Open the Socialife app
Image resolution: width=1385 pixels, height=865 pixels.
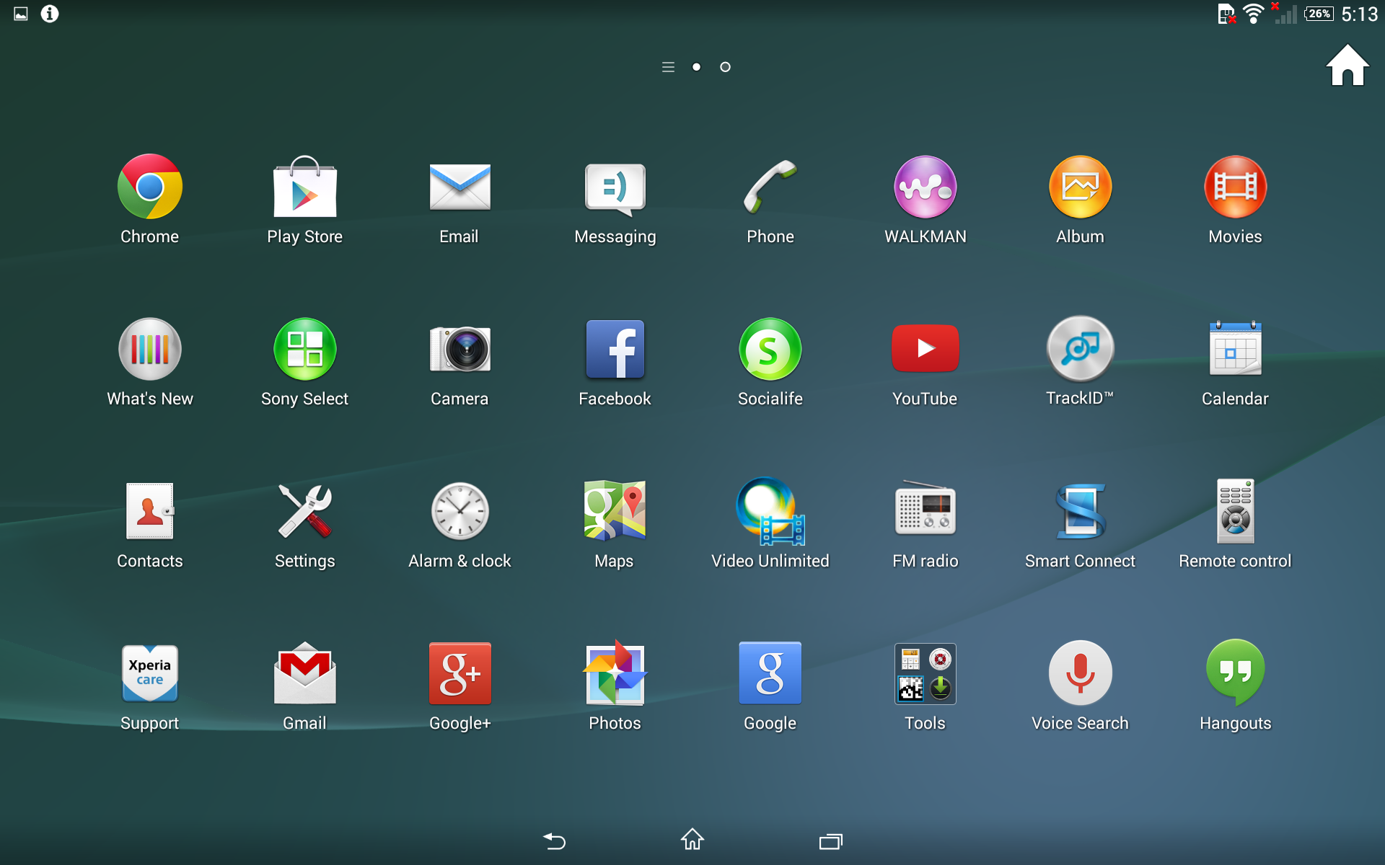coord(770,350)
